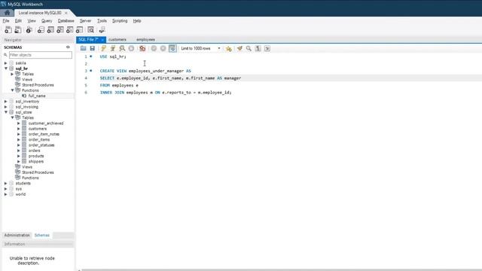The width and height of the screenshot is (482, 271).
Task: Save statement to snippets with star icon
Action: coord(228,48)
